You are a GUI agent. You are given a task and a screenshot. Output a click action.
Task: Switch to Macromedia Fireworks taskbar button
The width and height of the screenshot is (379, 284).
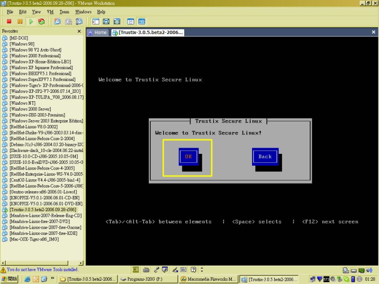click(x=208, y=279)
